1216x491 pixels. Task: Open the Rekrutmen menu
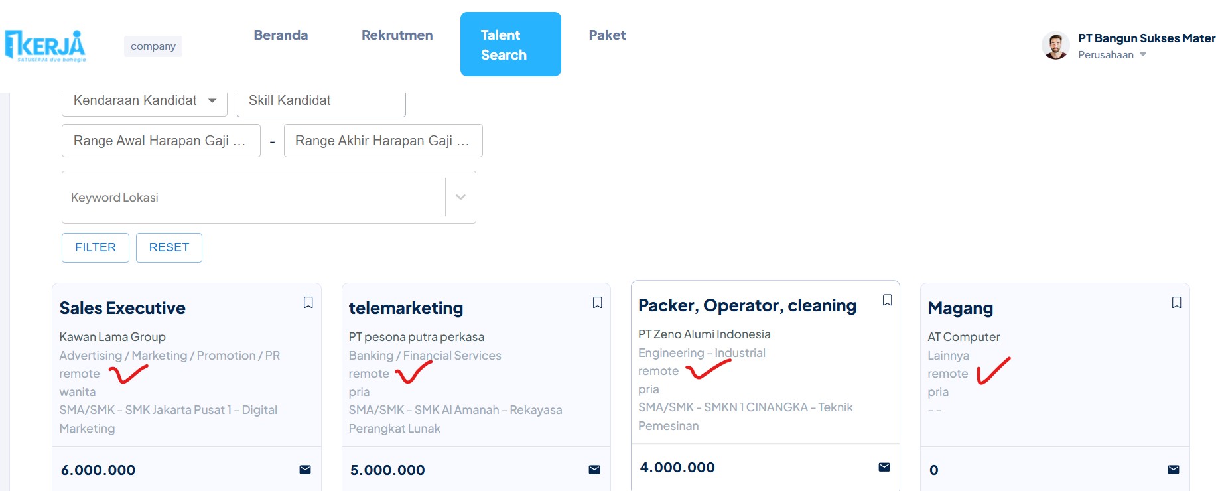tap(397, 35)
